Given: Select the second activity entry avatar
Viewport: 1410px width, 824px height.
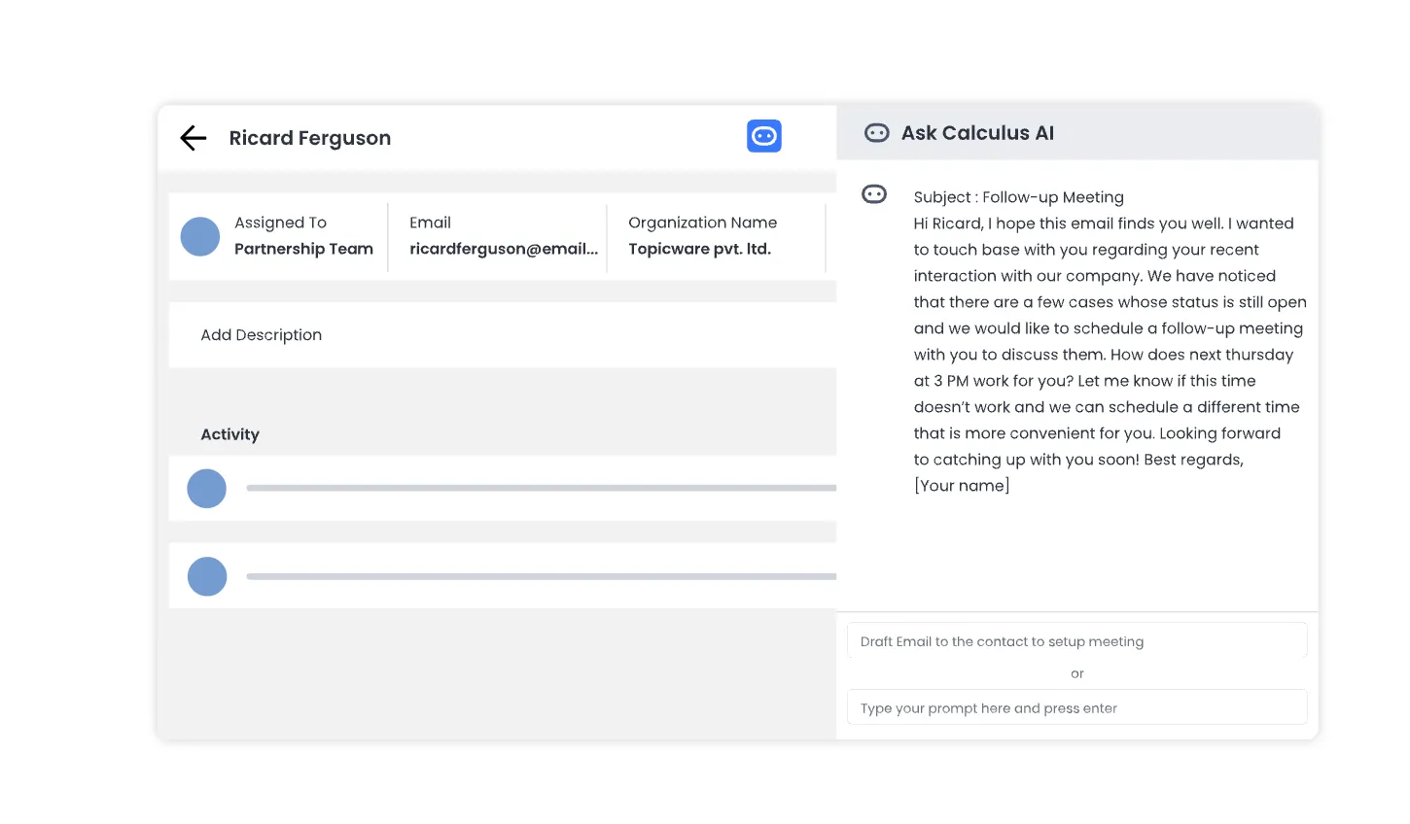Looking at the screenshot, I should (207, 576).
